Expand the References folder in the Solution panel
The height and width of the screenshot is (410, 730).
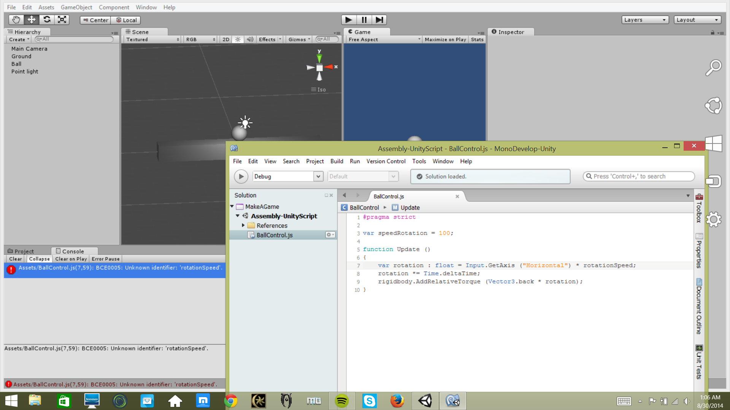244,225
